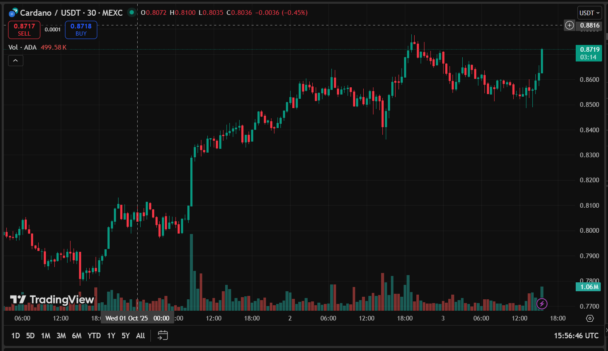The image size is (608, 351).
Task: Click the plus icon beside 0.8816
Action: click(569, 25)
